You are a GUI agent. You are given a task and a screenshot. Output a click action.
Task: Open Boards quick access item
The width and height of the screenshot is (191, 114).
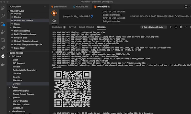click(16, 77)
